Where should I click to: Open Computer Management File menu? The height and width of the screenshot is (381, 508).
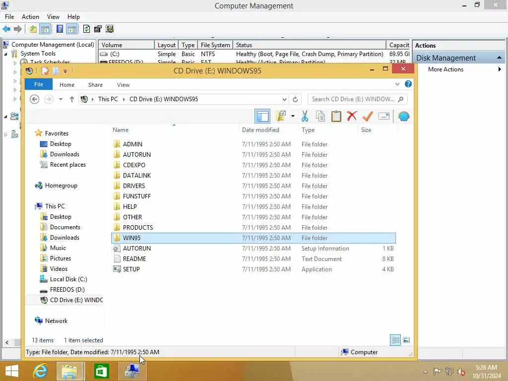pyautogui.click(x=9, y=16)
